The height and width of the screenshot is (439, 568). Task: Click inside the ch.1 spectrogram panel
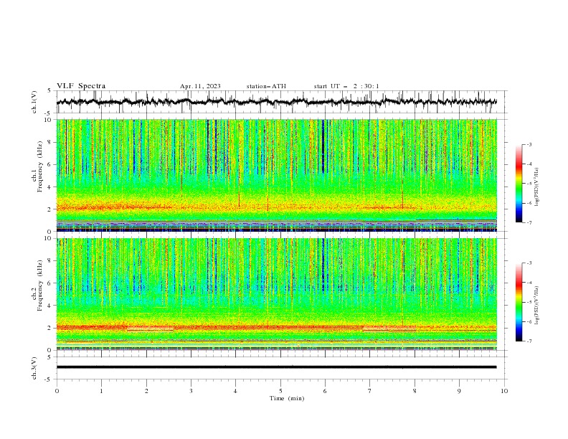tap(276, 175)
